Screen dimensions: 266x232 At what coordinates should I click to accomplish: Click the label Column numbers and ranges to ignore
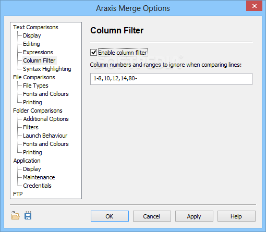166,65
